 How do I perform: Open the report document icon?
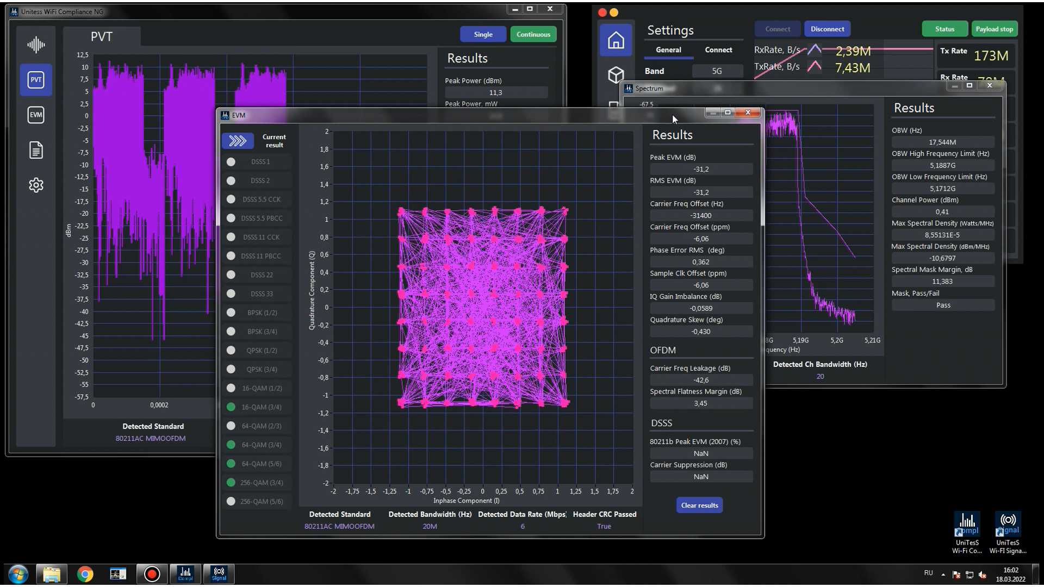coord(36,150)
